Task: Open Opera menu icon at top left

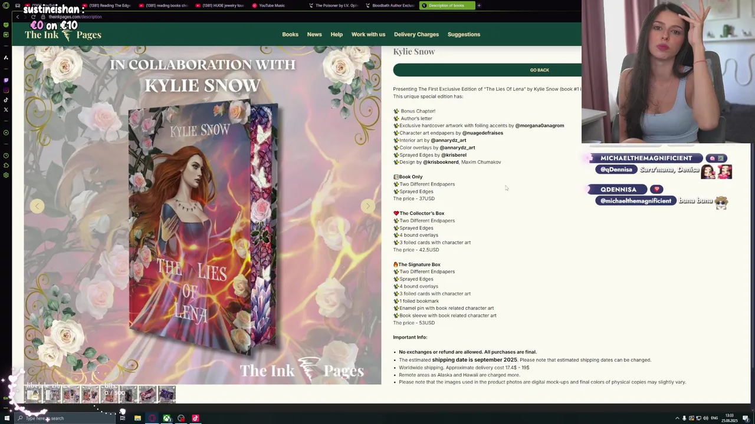Action: pos(6,6)
